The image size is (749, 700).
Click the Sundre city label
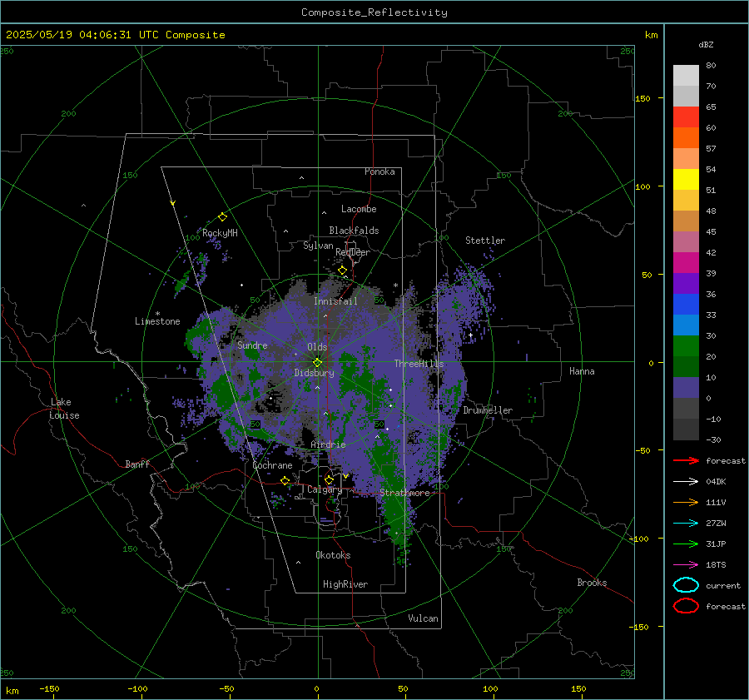coord(252,345)
